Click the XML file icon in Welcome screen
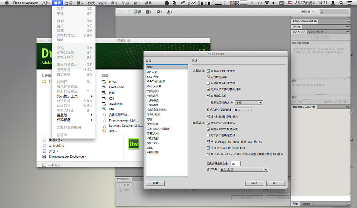Viewport: 357px width, 208px height. click(x=104, y=109)
